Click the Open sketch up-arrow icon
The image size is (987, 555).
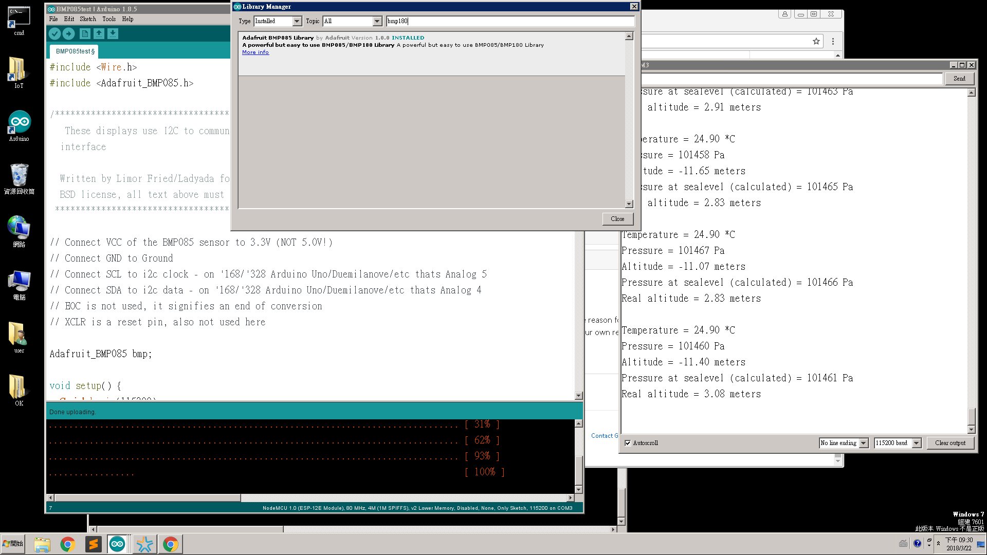[99, 34]
